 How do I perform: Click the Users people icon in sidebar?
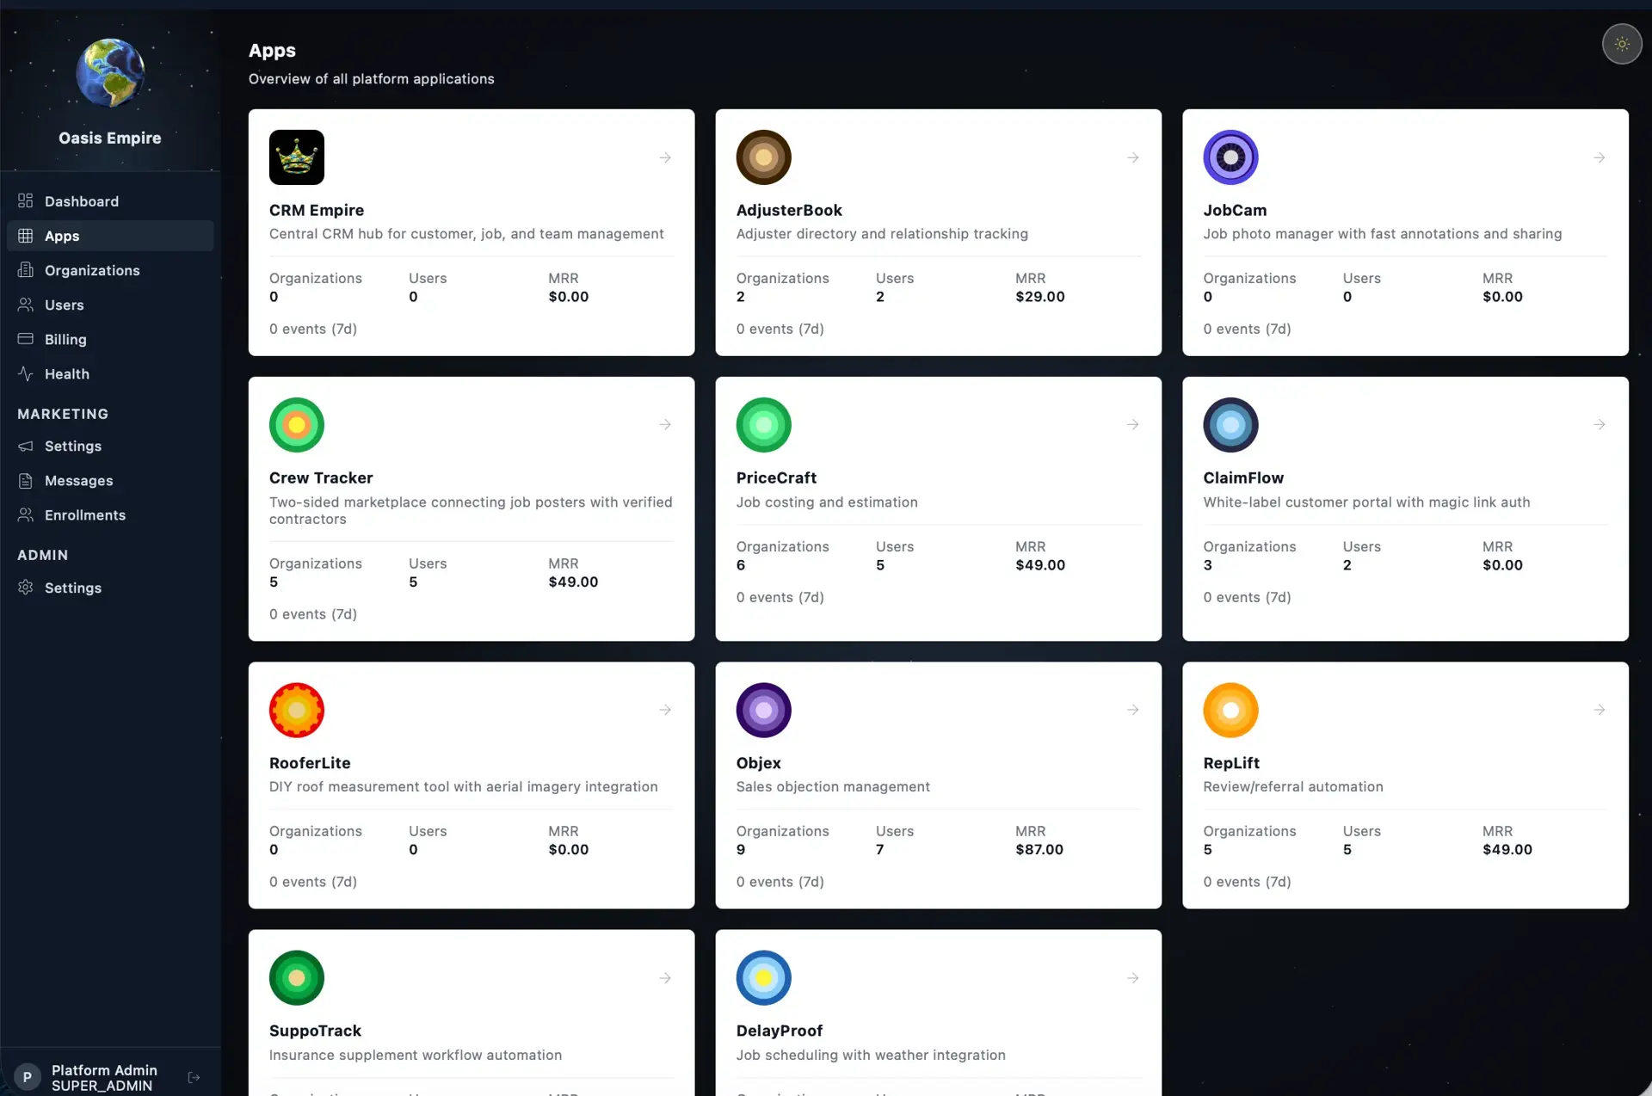point(26,304)
